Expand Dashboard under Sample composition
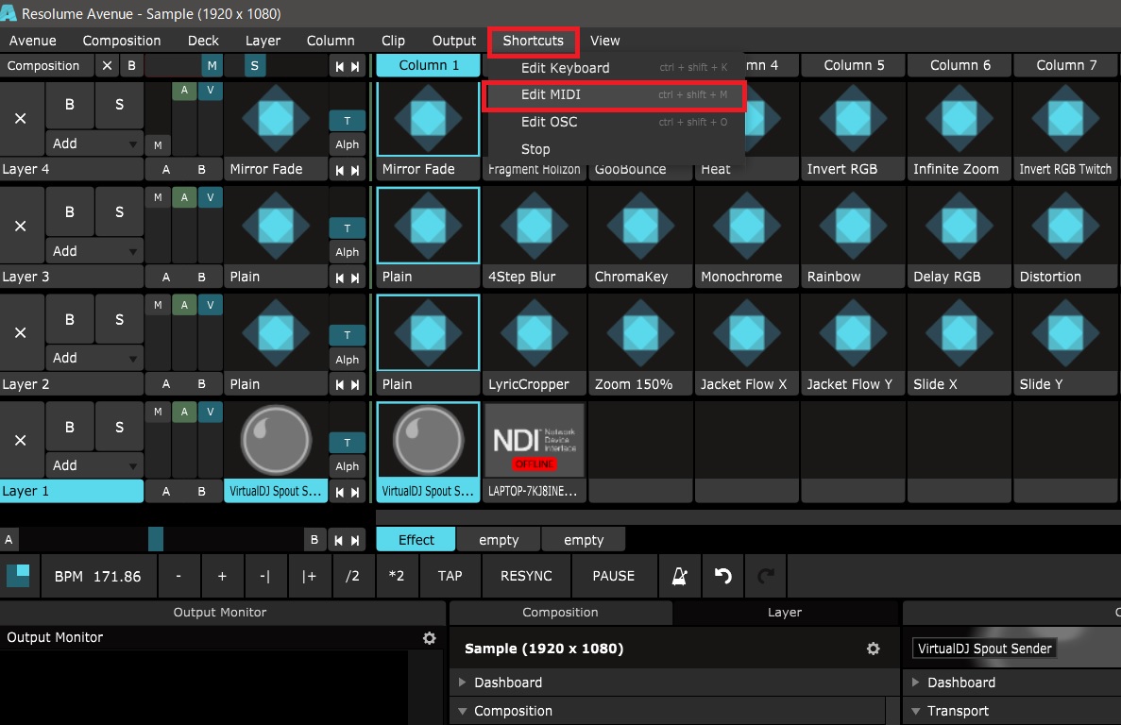Image resolution: width=1121 pixels, height=725 pixels. 462,683
